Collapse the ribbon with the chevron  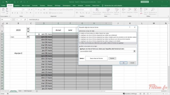click(168, 16)
